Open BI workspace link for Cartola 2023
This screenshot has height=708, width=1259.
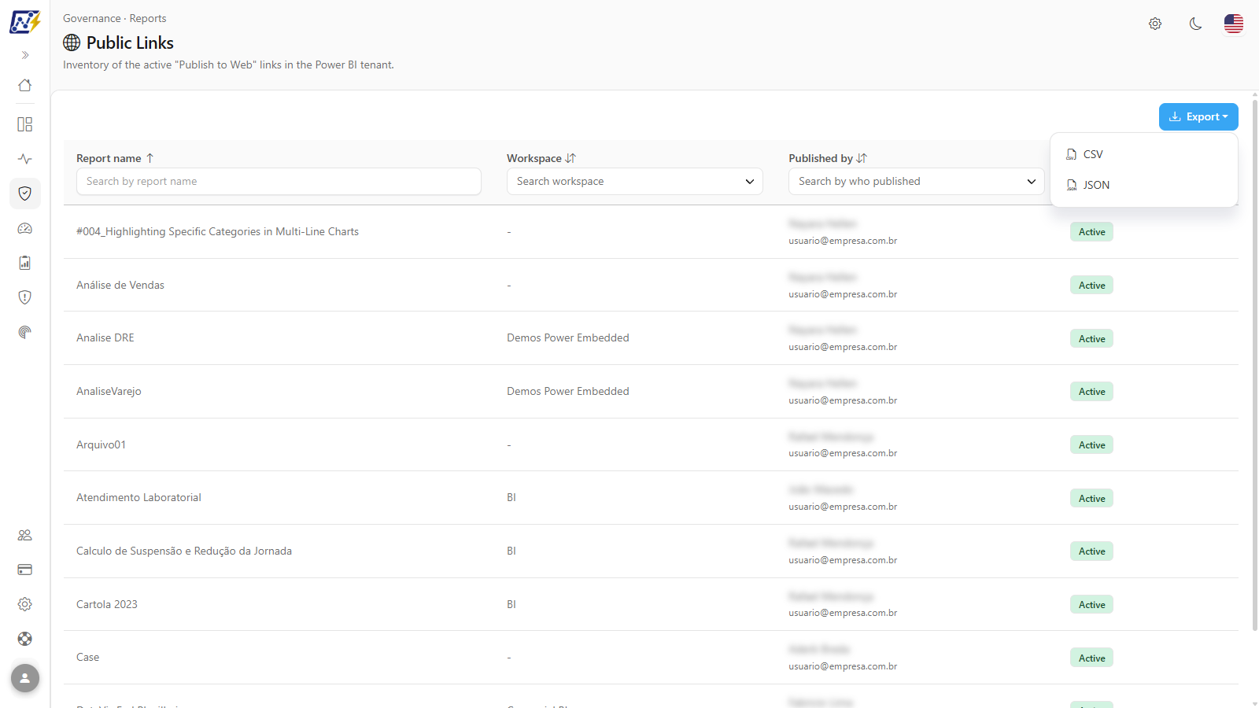click(x=511, y=604)
